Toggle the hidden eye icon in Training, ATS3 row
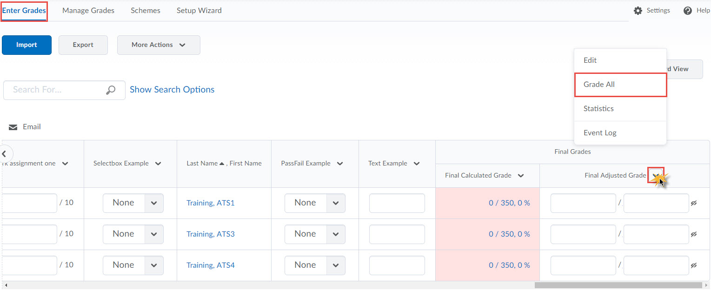Screen dimensions: 711x291 coord(694,234)
